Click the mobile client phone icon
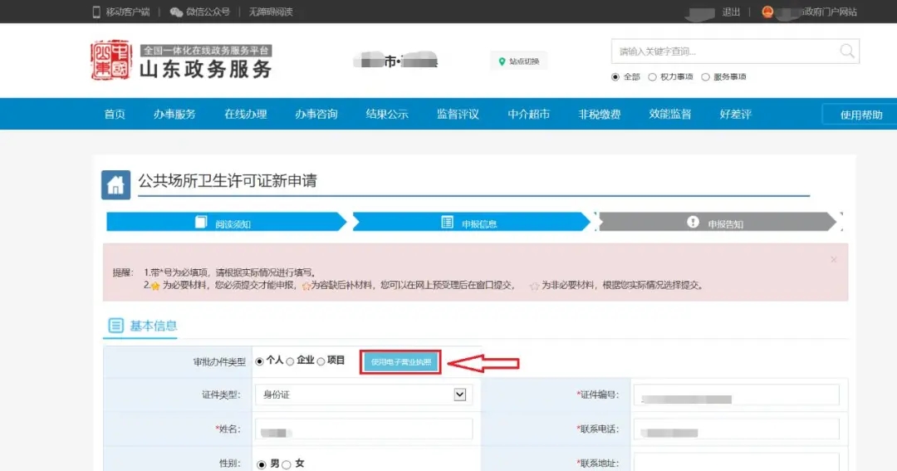The height and width of the screenshot is (471, 897). coord(96,12)
